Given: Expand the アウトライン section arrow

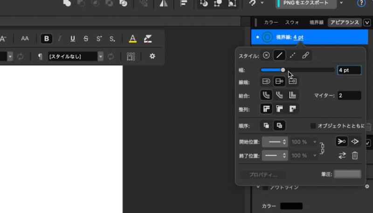Looking at the screenshot, I should tap(258, 187).
